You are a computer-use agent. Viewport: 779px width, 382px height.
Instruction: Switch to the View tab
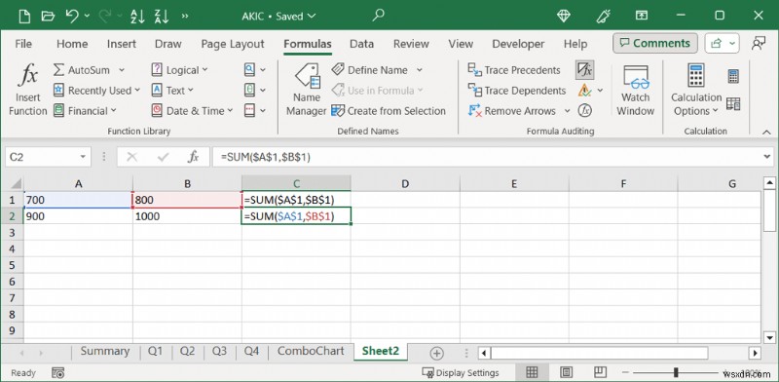click(461, 44)
